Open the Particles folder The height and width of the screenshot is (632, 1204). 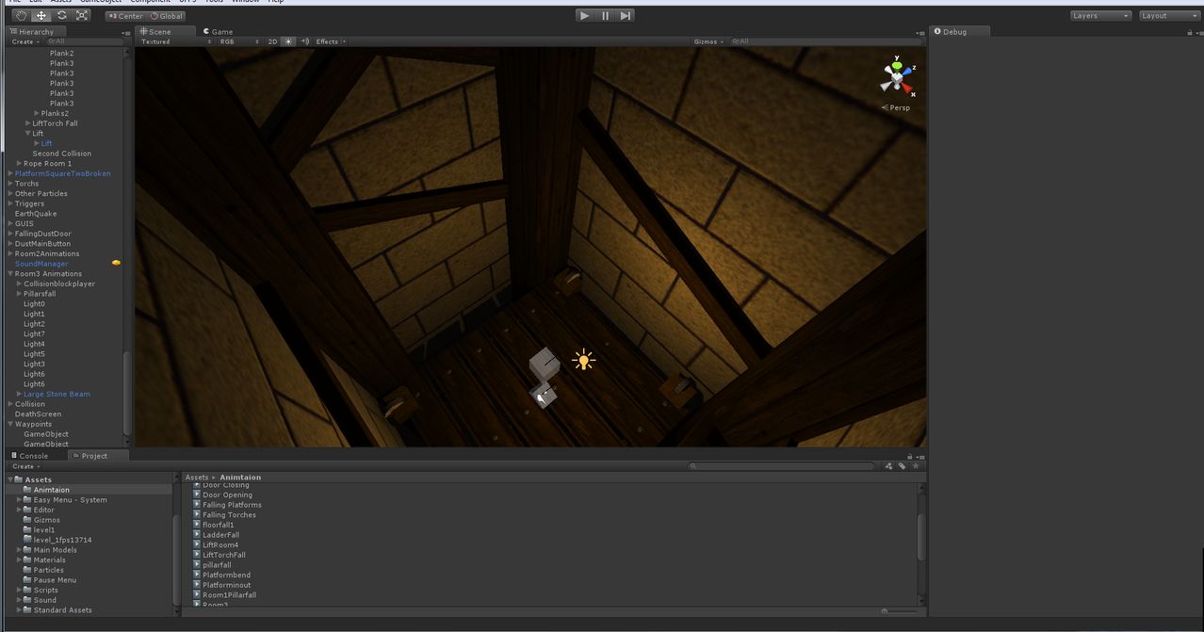[x=48, y=570]
